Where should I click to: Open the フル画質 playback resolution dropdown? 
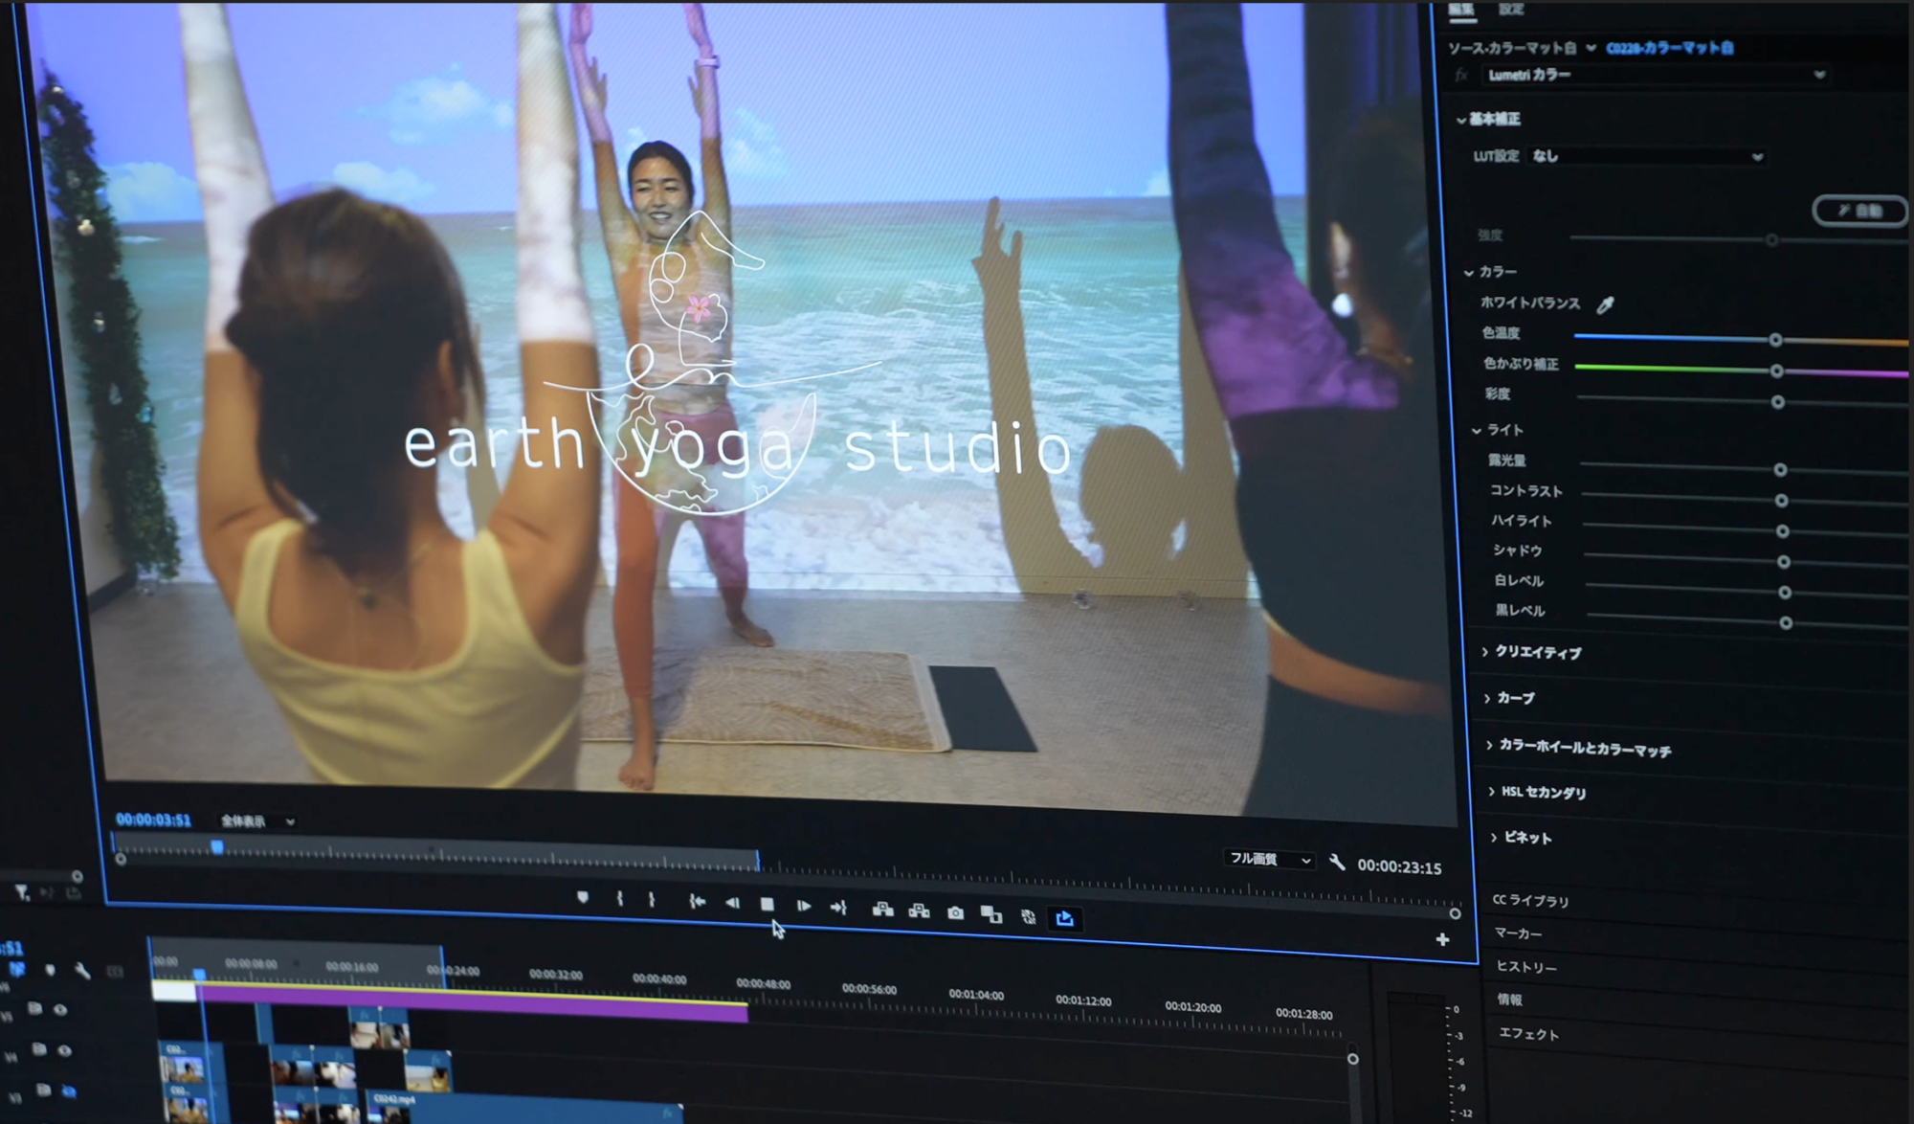[1269, 859]
